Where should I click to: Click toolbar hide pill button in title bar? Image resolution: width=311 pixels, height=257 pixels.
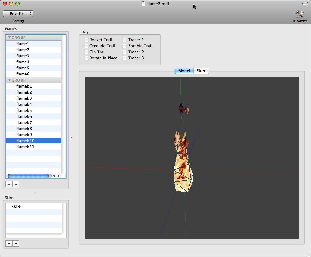click(x=305, y=4)
